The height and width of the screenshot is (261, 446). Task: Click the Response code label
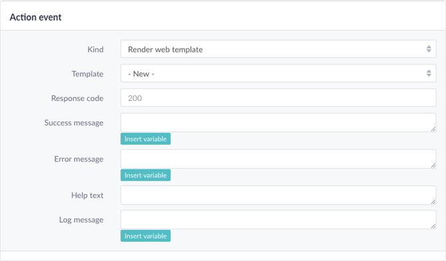(77, 98)
